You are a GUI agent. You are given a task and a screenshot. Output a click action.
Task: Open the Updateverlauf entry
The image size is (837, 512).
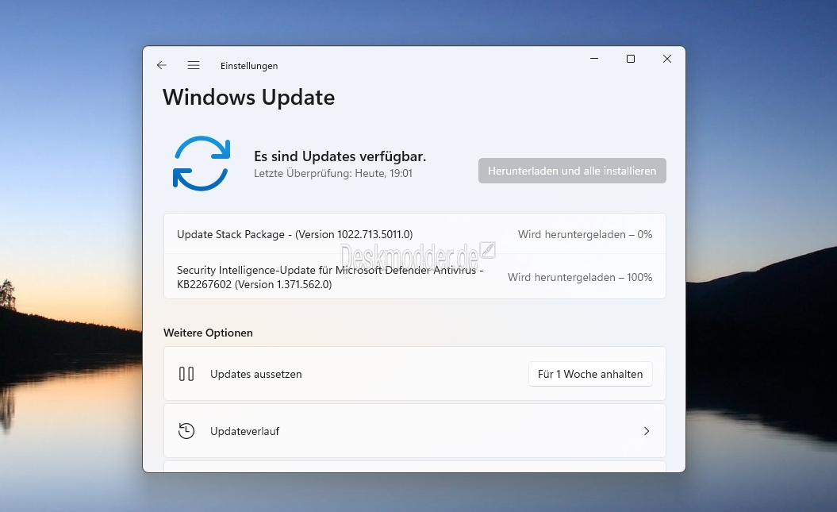[415, 431]
